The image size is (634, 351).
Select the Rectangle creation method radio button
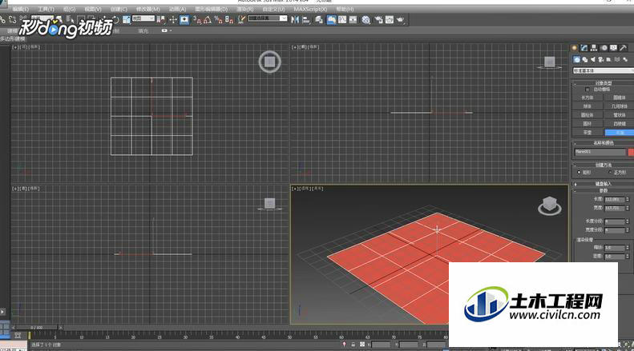579,172
